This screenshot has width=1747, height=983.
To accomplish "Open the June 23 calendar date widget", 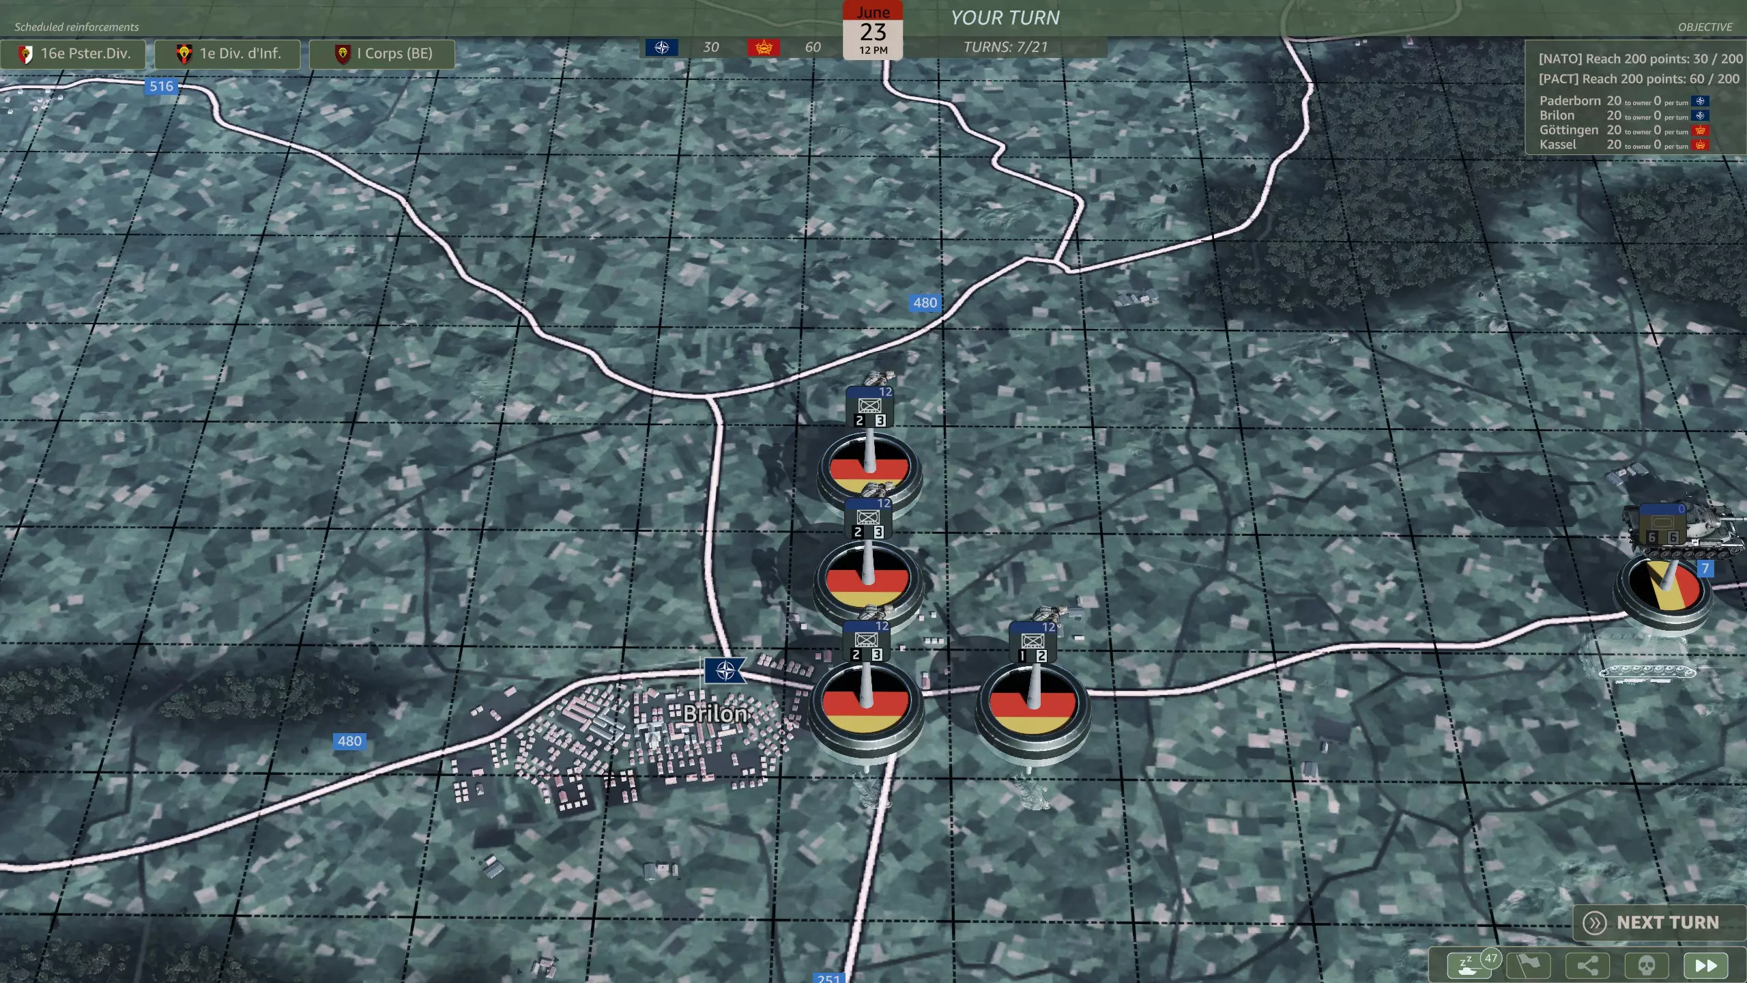I will pyautogui.click(x=873, y=31).
